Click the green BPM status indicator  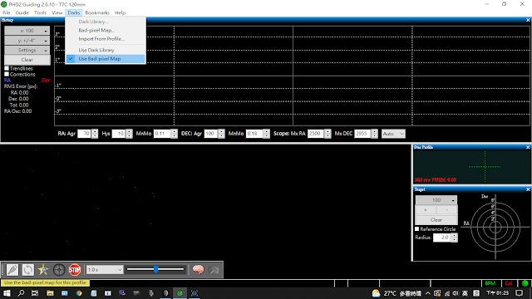(x=490, y=283)
